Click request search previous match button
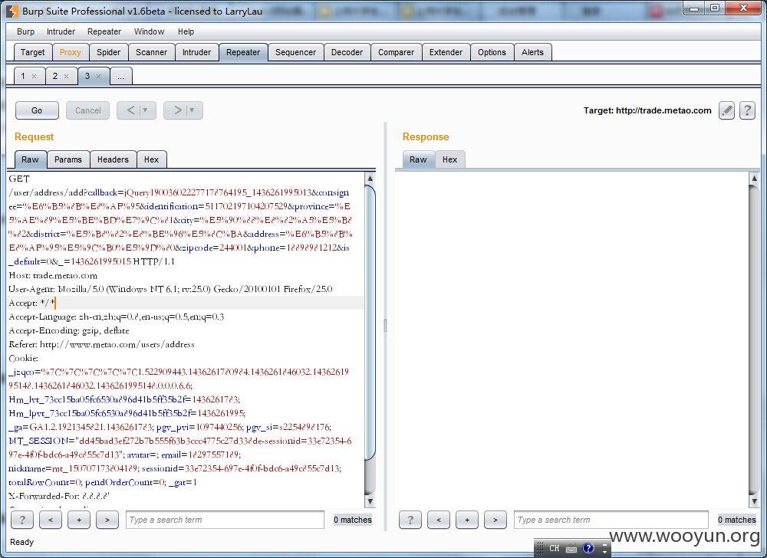767x558 pixels. [x=51, y=520]
